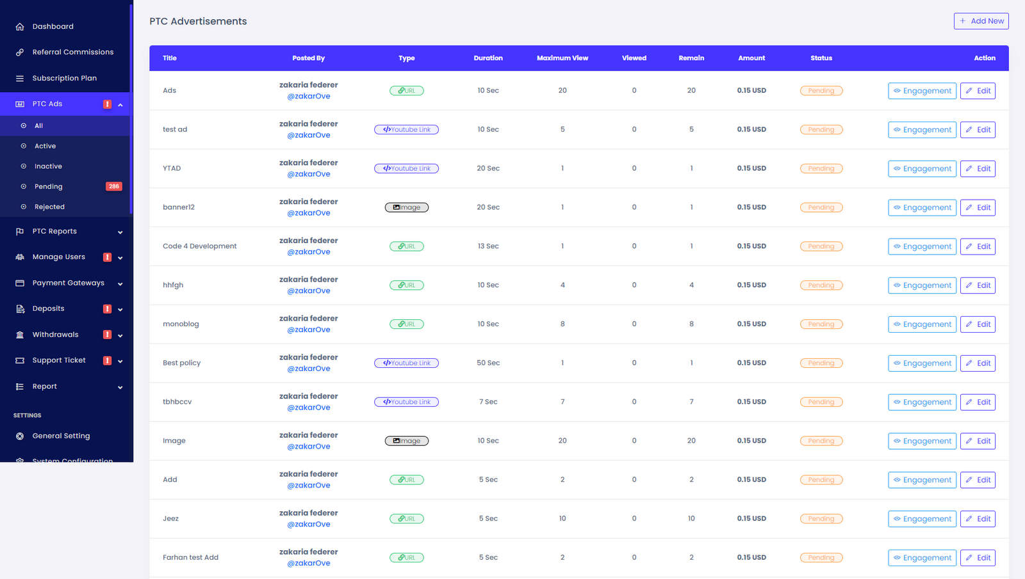Select the Active radio item under PTC Ads
The image size is (1025, 579).
point(24,146)
